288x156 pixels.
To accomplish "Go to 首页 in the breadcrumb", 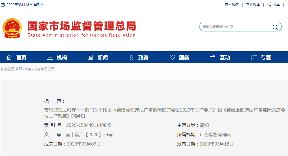I will tap(19, 69).
